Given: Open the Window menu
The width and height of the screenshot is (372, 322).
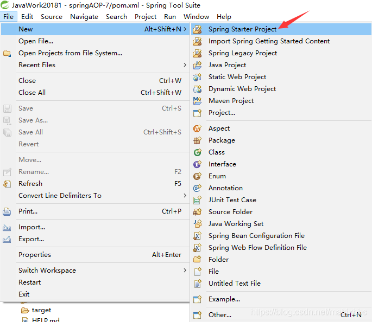Looking at the screenshot, I should [x=196, y=17].
